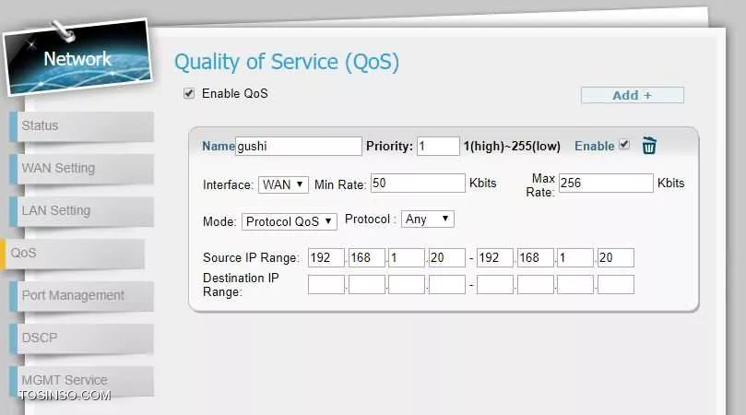The image size is (746, 415).
Task: Select the QoS sidebar item
Action: click(x=72, y=254)
